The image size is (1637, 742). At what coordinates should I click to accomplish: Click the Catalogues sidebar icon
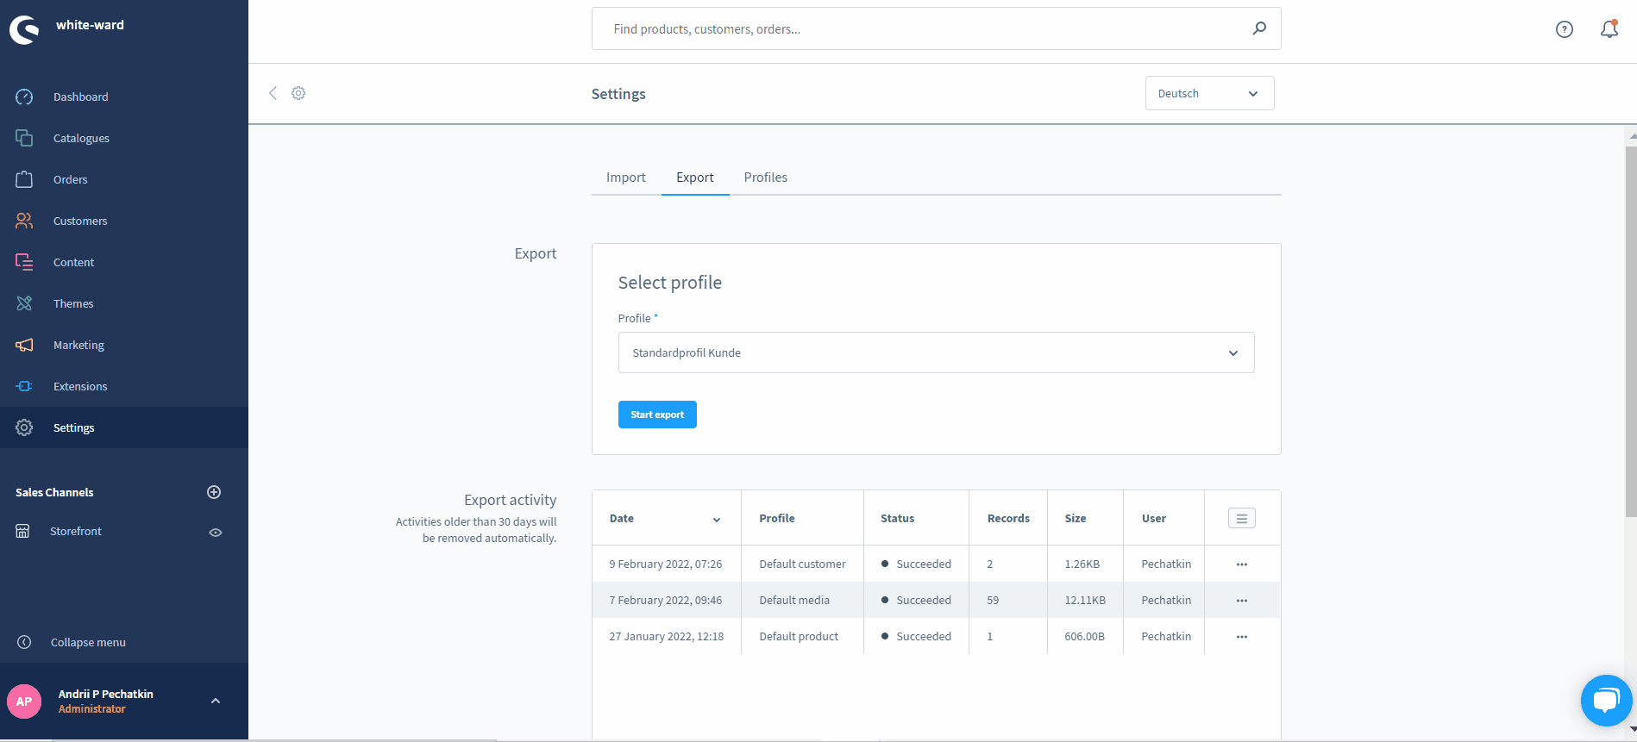click(24, 138)
